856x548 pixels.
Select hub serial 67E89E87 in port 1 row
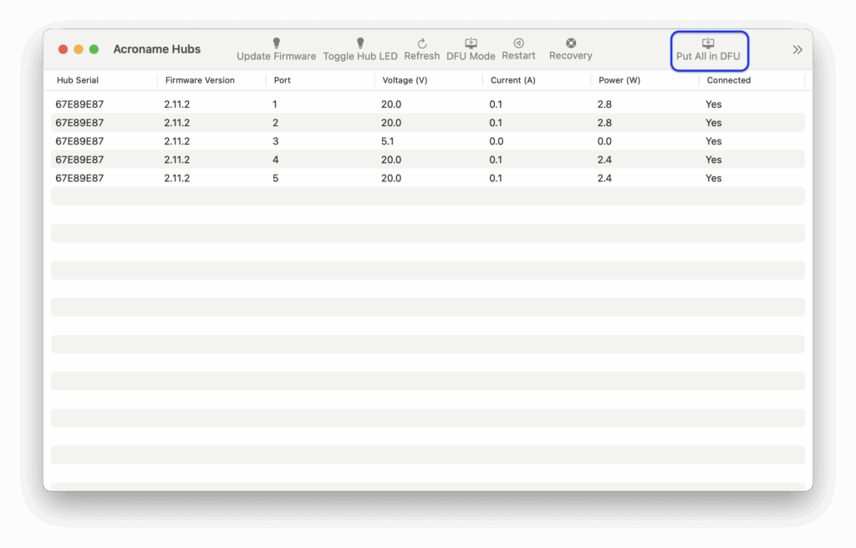click(79, 104)
